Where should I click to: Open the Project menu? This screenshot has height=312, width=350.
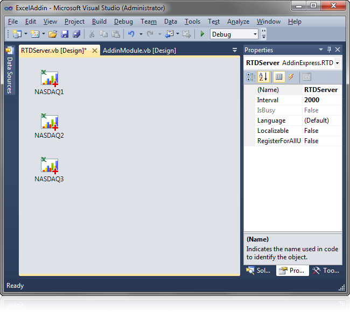(74, 22)
